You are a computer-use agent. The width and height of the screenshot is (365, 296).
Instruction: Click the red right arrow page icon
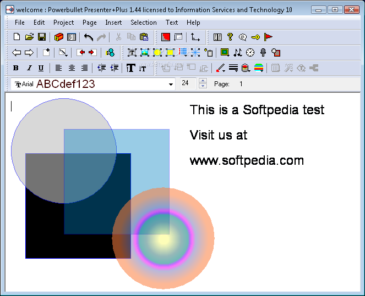coord(92,53)
